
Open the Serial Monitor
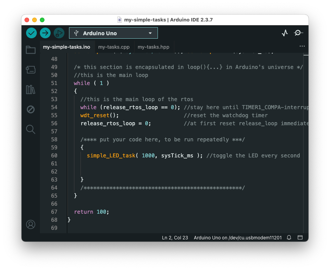(x=298, y=33)
